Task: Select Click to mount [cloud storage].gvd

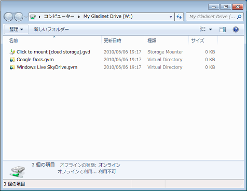Action: click(x=53, y=52)
